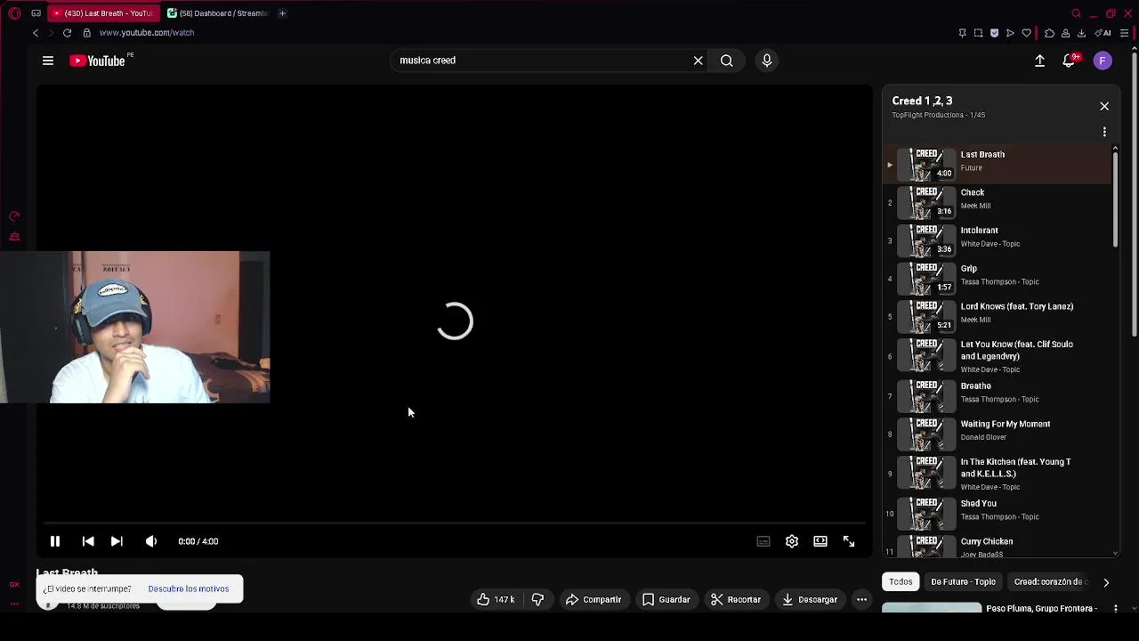The height and width of the screenshot is (641, 1139).
Task: Open browser downloads icon
Action: tap(1081, 33)
